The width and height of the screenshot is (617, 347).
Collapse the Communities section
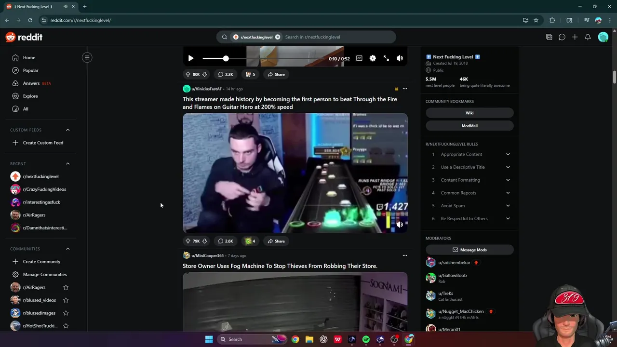pos(67,249)
